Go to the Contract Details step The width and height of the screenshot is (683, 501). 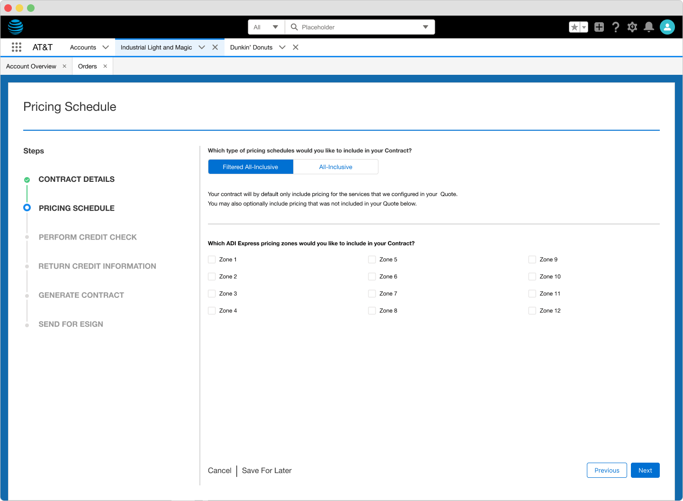coord(77,179)
